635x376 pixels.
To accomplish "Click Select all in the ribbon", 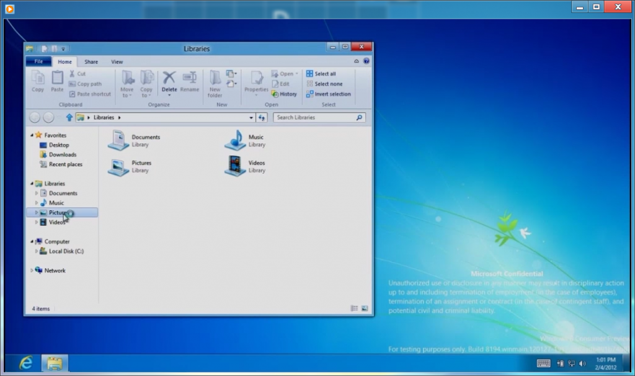I will 321,74.
